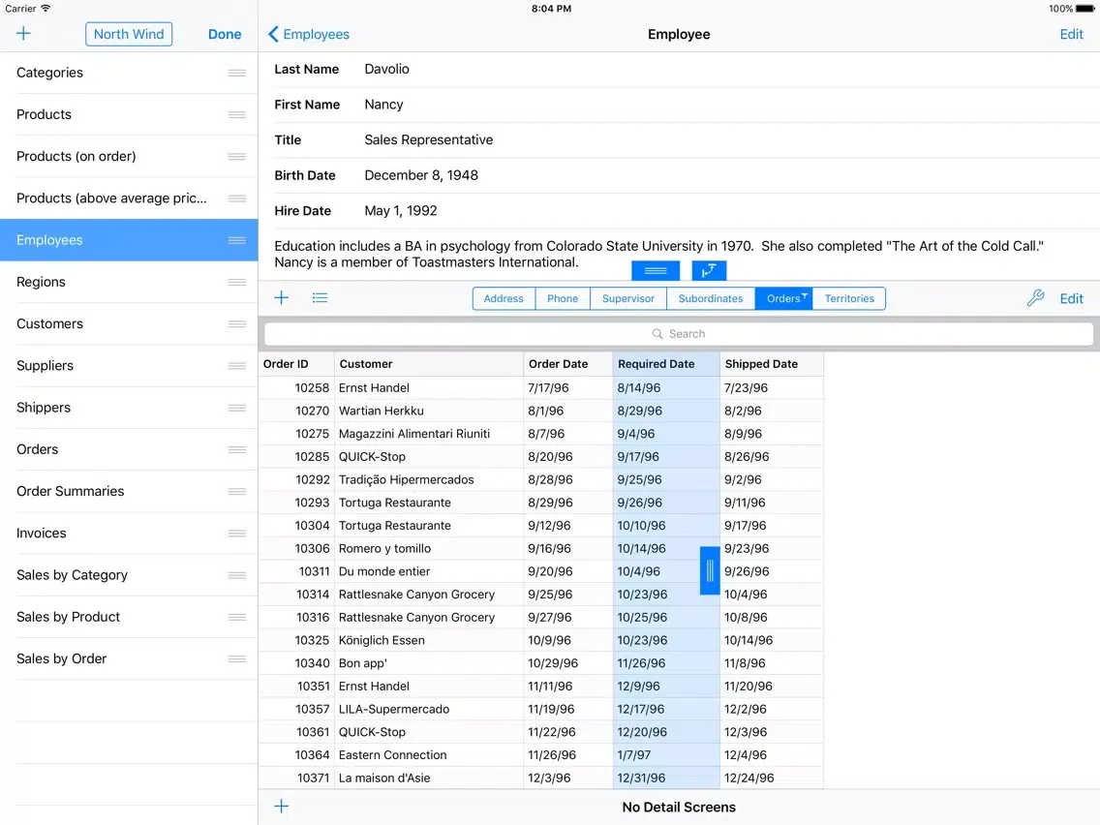Select the Romero y tomillo order

(x=541, y=548)
